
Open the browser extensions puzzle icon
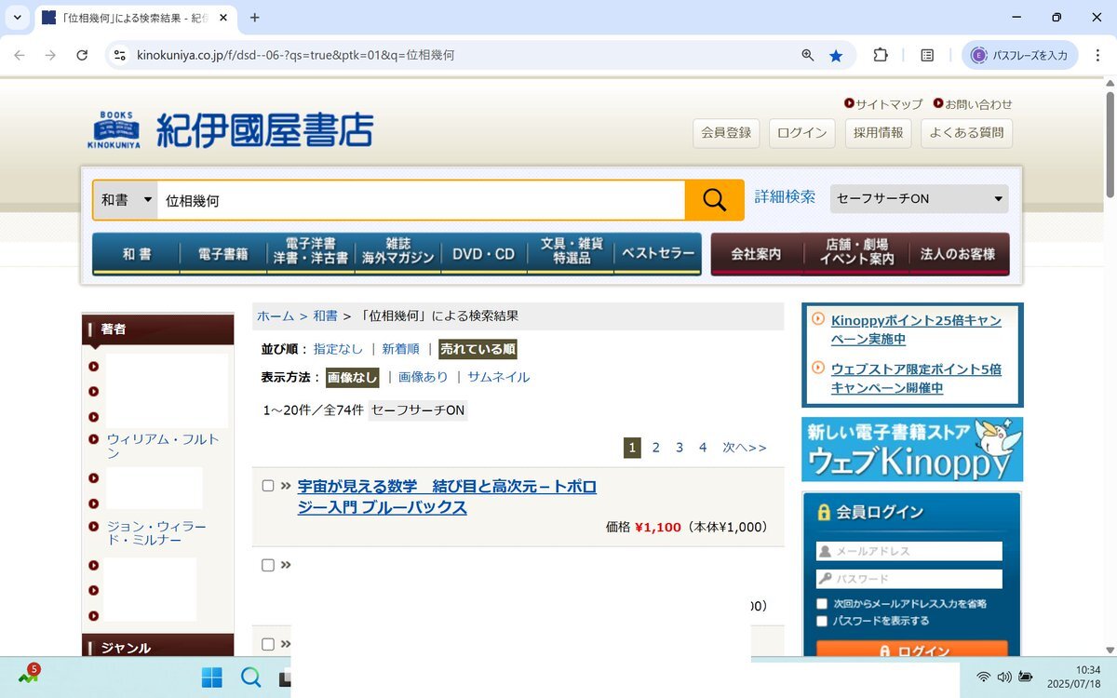(881, 56)
